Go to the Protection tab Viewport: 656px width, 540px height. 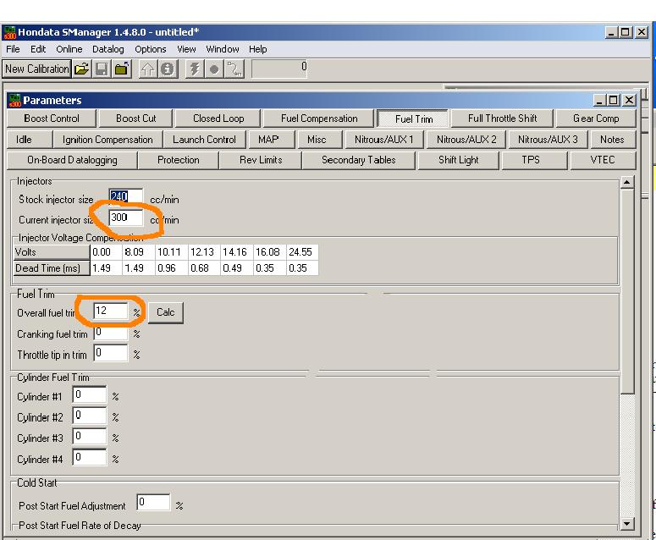click(x=179, y=160)
